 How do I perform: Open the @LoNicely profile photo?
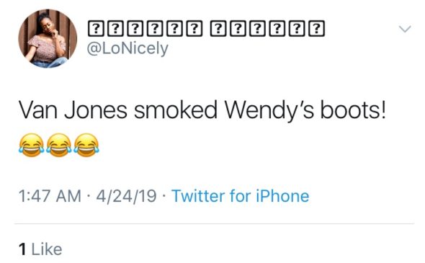click(48, 38)
